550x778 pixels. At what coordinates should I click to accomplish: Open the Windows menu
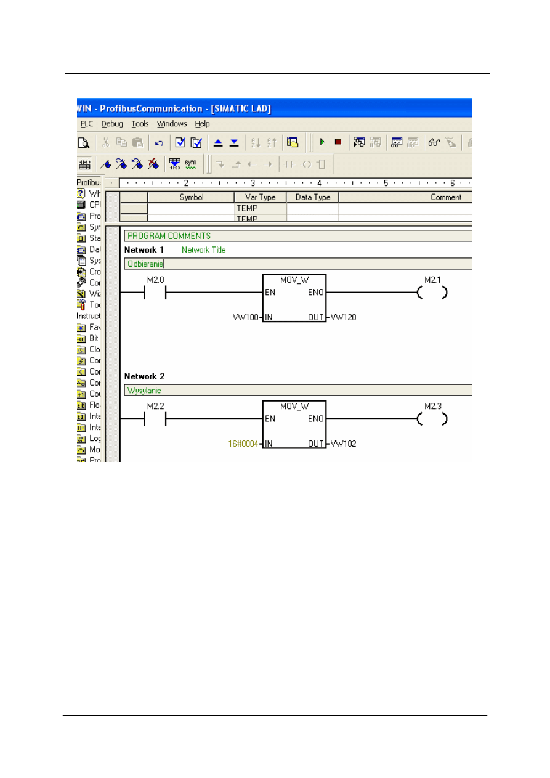tap(171, 124)
